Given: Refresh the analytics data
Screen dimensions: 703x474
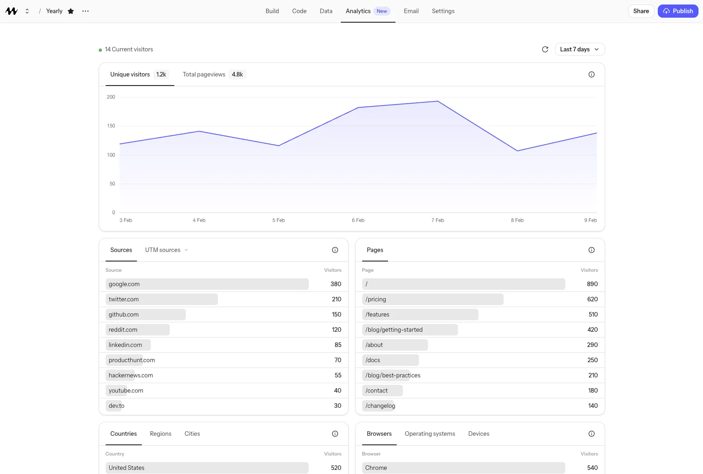Looking at the screenshot, I should [x=545, y=49].
